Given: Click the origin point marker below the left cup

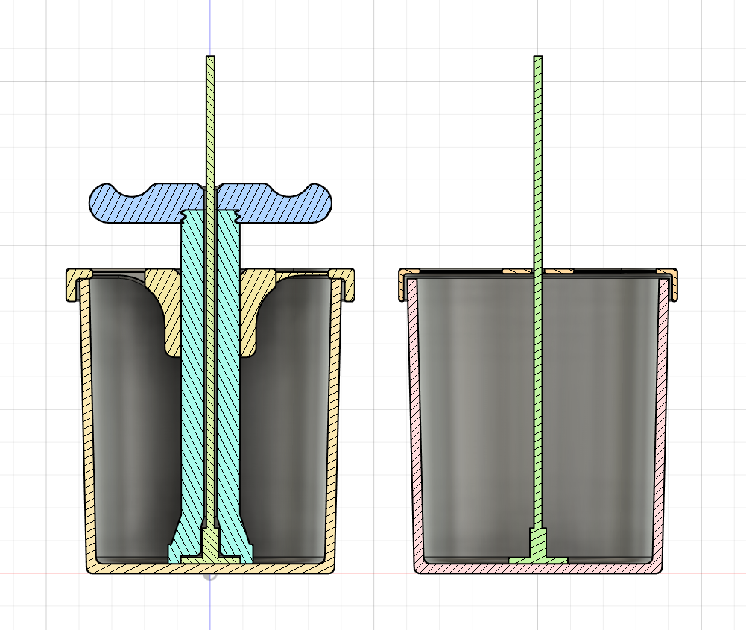Looking at the screenshot, I should point(210,576).
